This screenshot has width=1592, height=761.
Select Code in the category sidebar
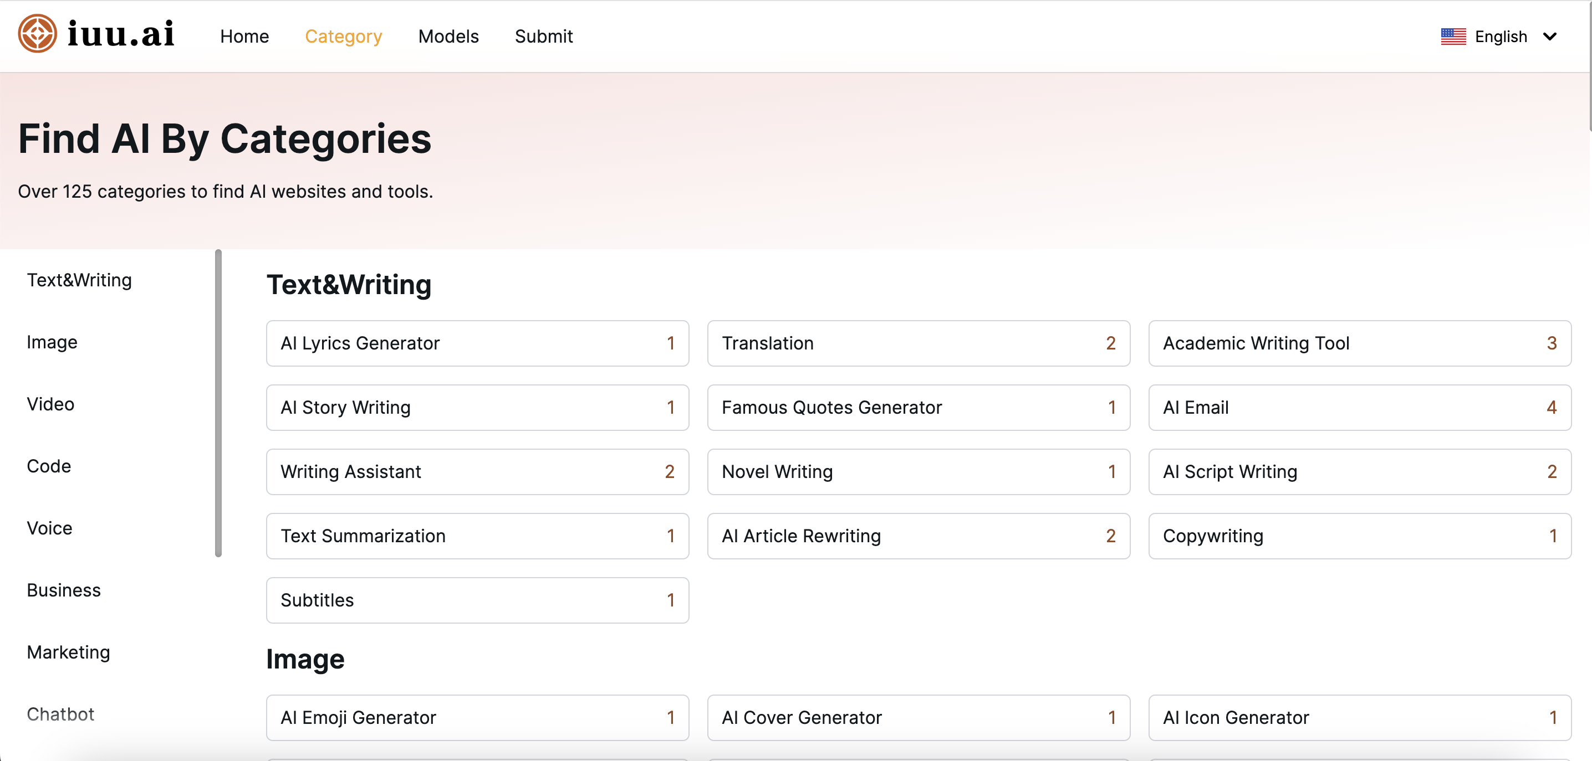pos(49,466)
